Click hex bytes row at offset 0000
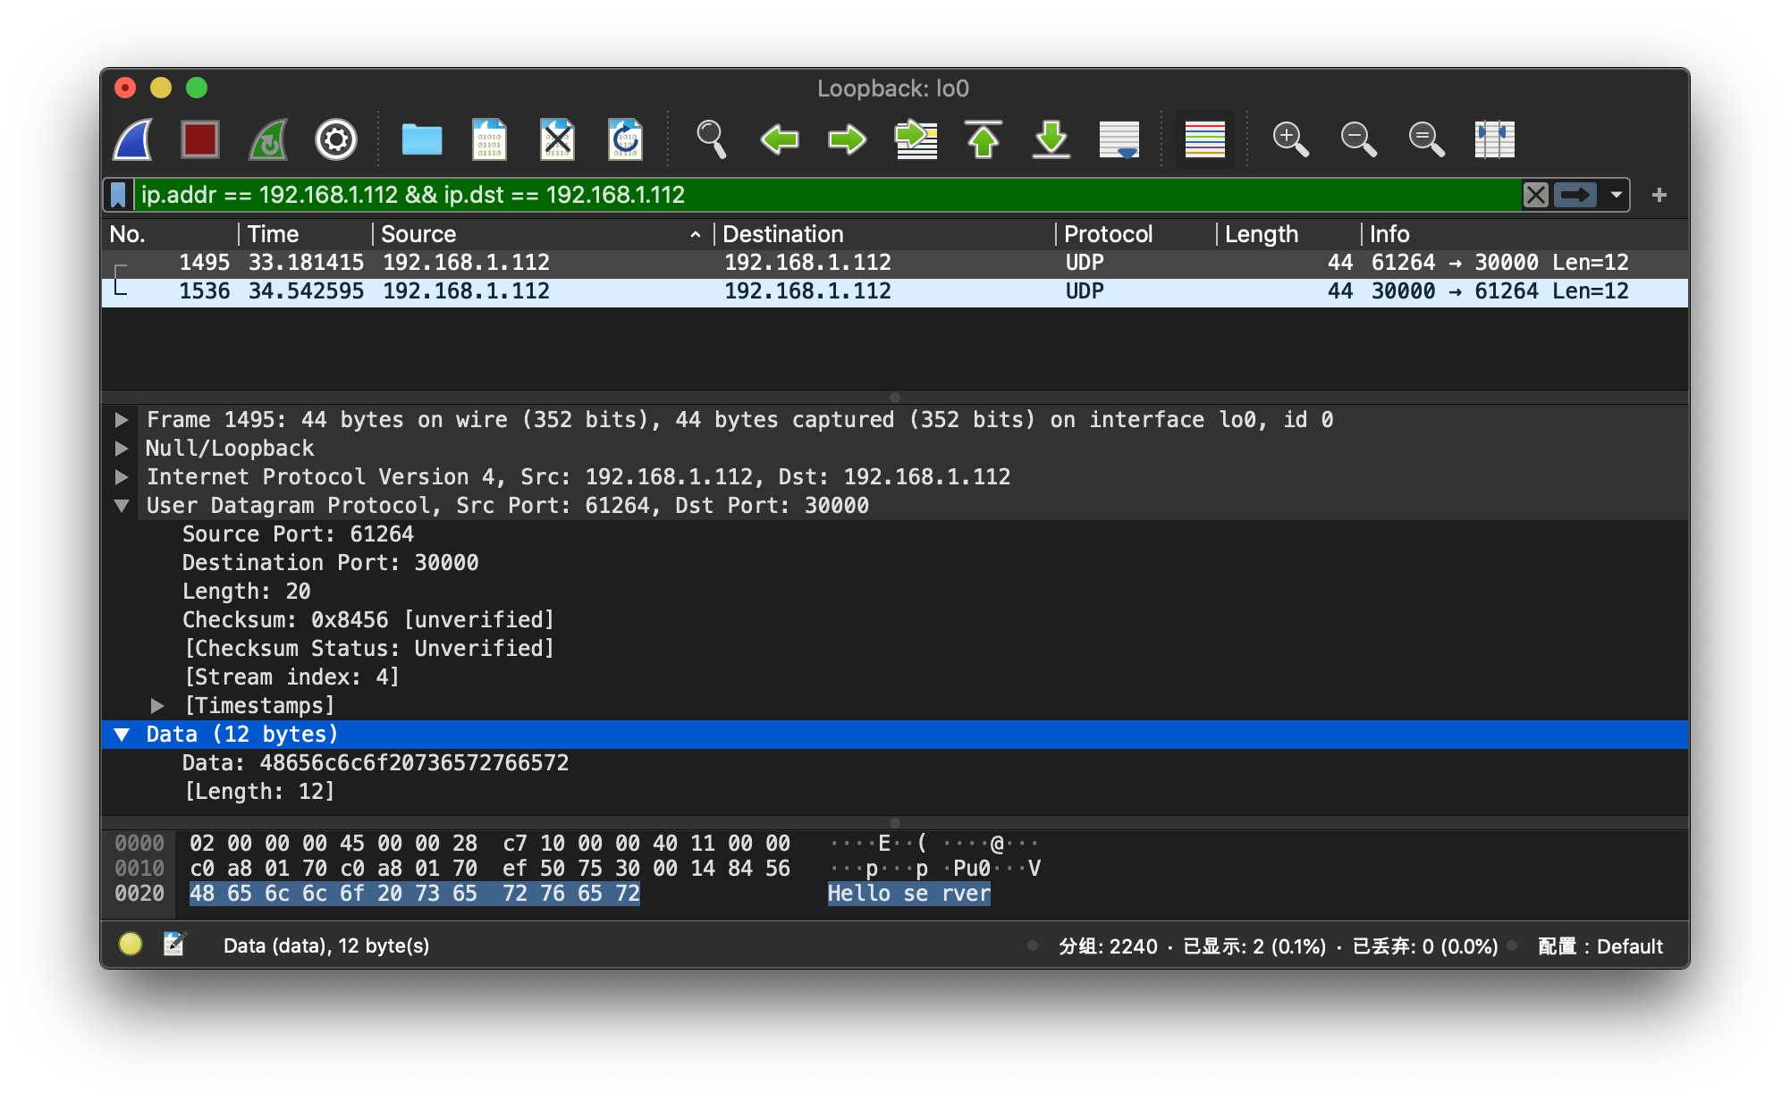The image size is (1790, 1101). [489, 844]
